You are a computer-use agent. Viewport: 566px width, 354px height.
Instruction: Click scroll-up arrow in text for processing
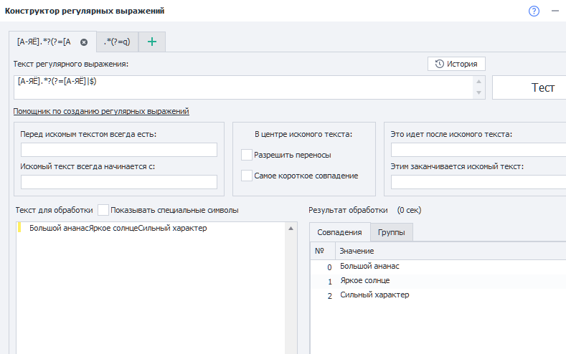291,229
